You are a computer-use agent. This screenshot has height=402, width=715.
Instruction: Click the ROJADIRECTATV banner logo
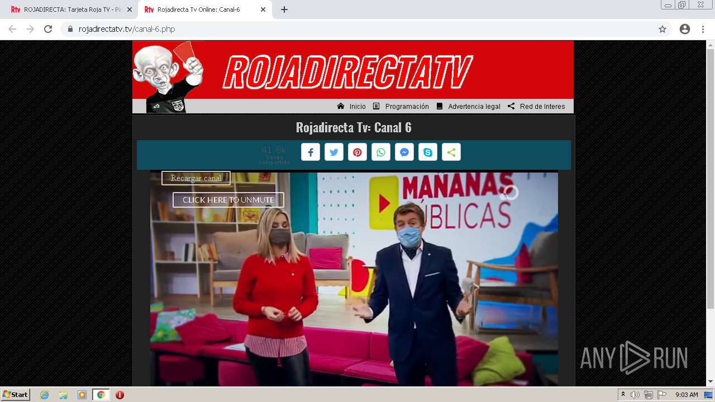[x=347, y=73]
